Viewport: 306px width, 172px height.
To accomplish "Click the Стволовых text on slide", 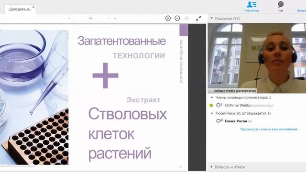I will (128, 114).
